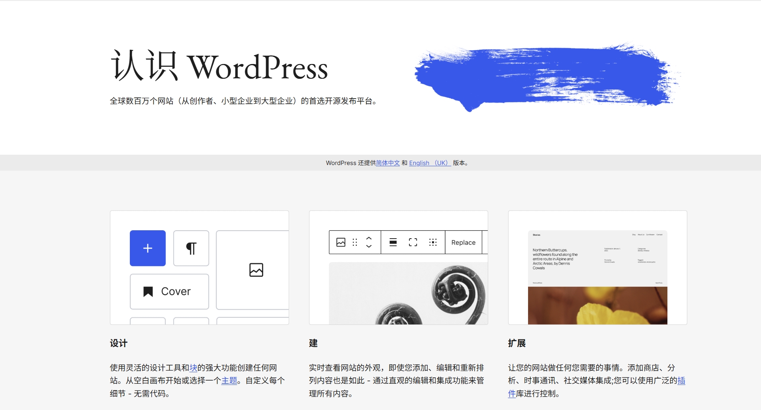The height and width of the screenshot is (410, 761).
Task: Click the paragraph starting with 实时查看网站的外观
Action: (397, 381)
